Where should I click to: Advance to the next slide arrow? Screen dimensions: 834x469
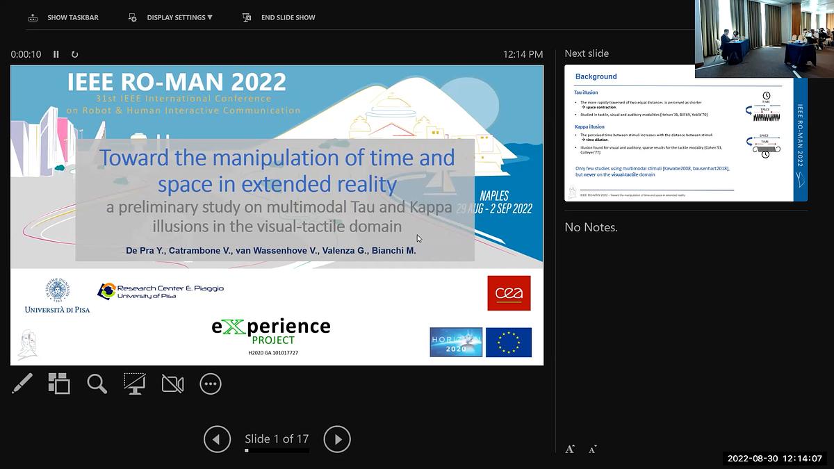point(337,439)
